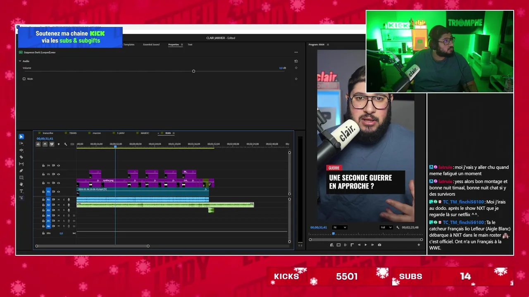The image size is (529, 297).
Task: Select the Pen tool
Action: coord(21,171)
